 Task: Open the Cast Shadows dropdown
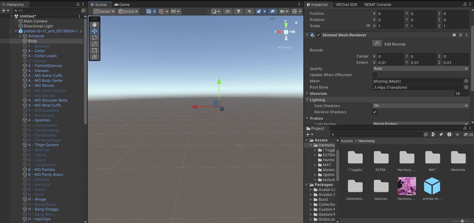(x=421, y=106)
